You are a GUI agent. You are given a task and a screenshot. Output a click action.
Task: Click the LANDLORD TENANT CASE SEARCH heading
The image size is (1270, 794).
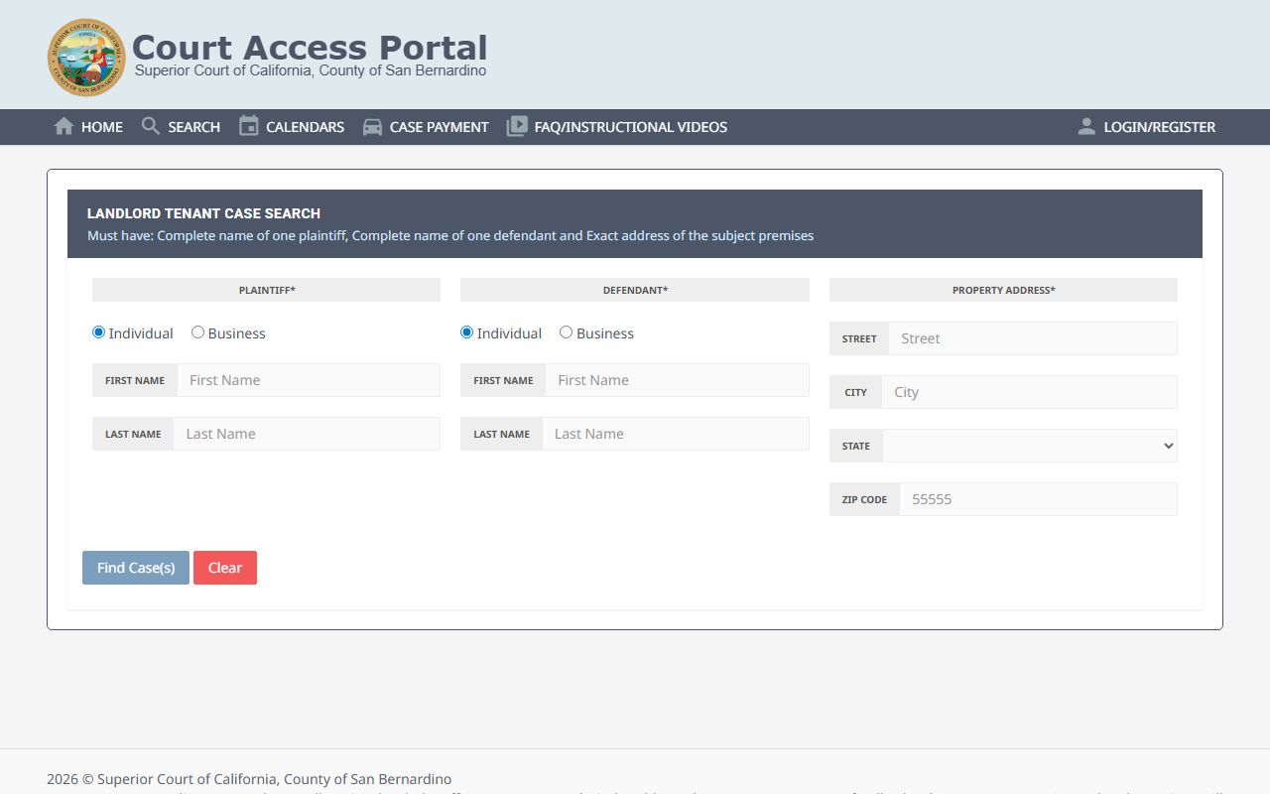click(203, 213)
